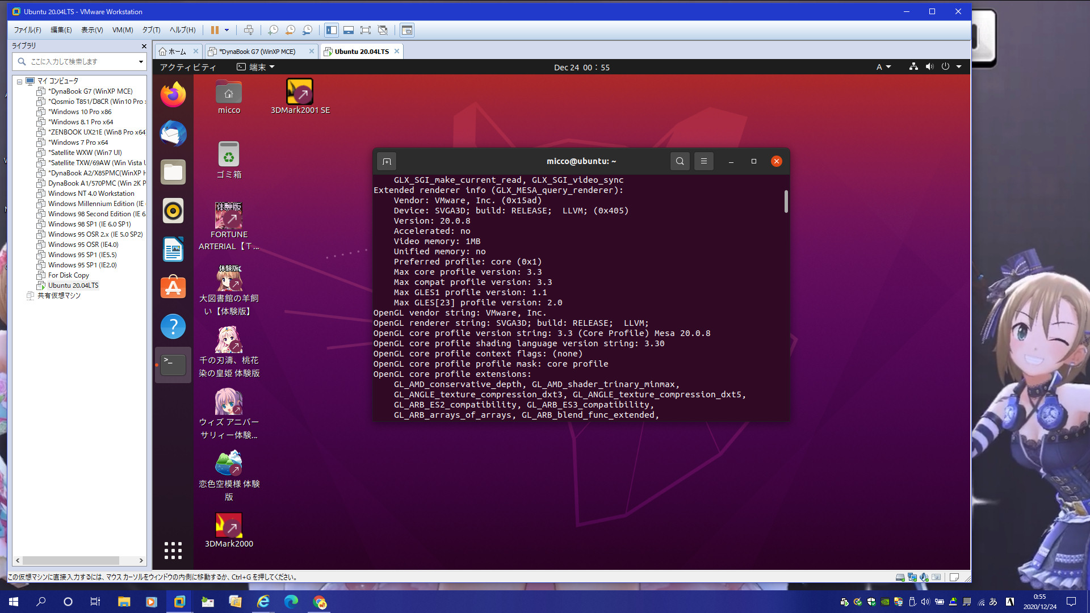Select 共有仮想マシン in the library

[x=58, y=296]
